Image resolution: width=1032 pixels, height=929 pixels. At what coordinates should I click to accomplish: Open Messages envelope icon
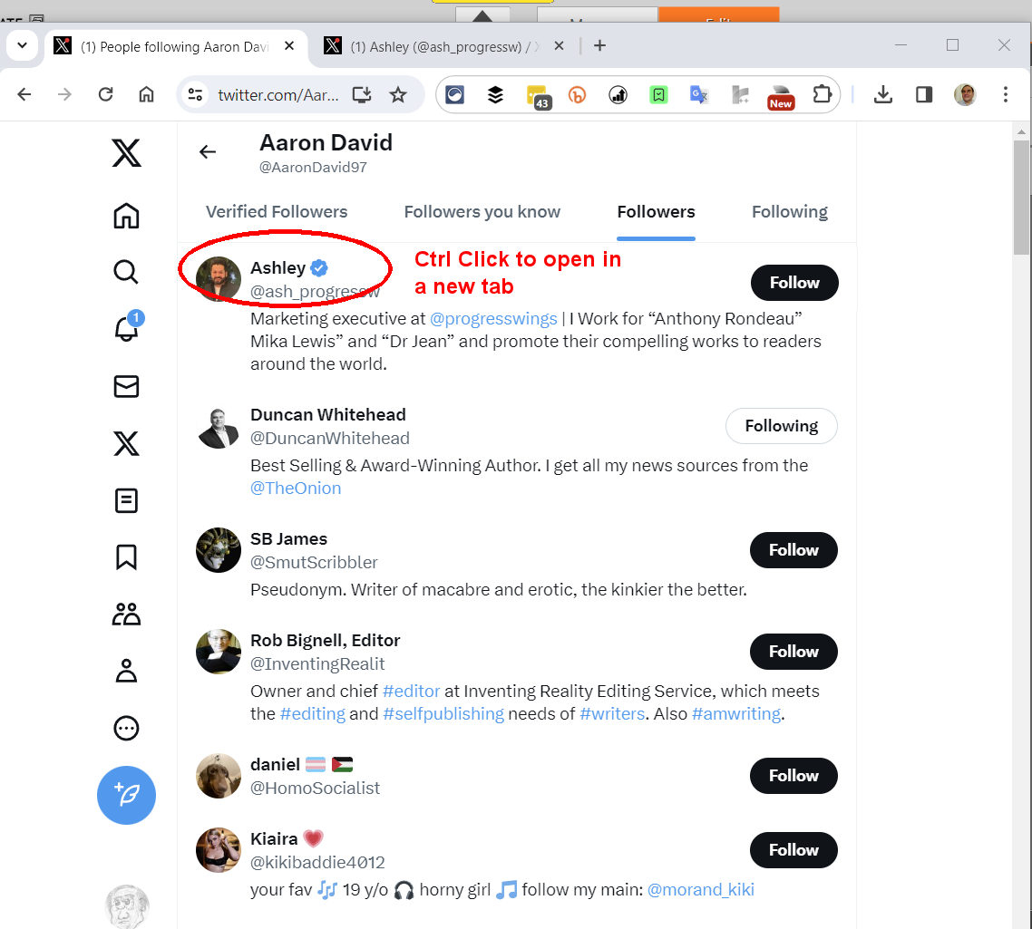pyautogui.click(x=126, y=387)
